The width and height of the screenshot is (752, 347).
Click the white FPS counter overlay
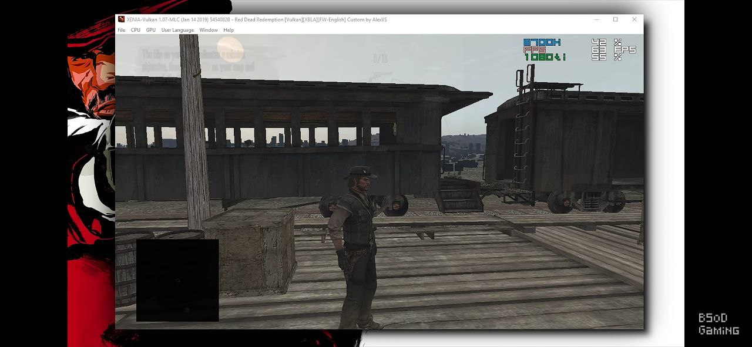[614, 50]
